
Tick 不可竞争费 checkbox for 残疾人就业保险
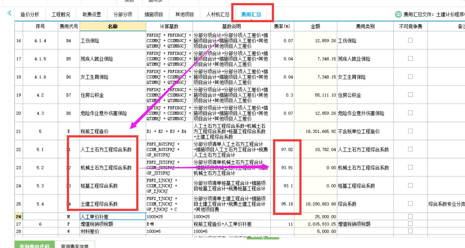[x=411, y=58]
